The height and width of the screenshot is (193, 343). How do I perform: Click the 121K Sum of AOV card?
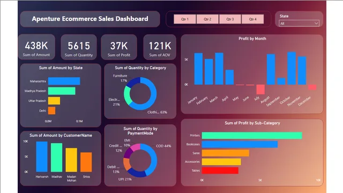(160, 47)
